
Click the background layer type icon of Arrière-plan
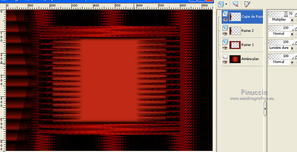(225, 56)
